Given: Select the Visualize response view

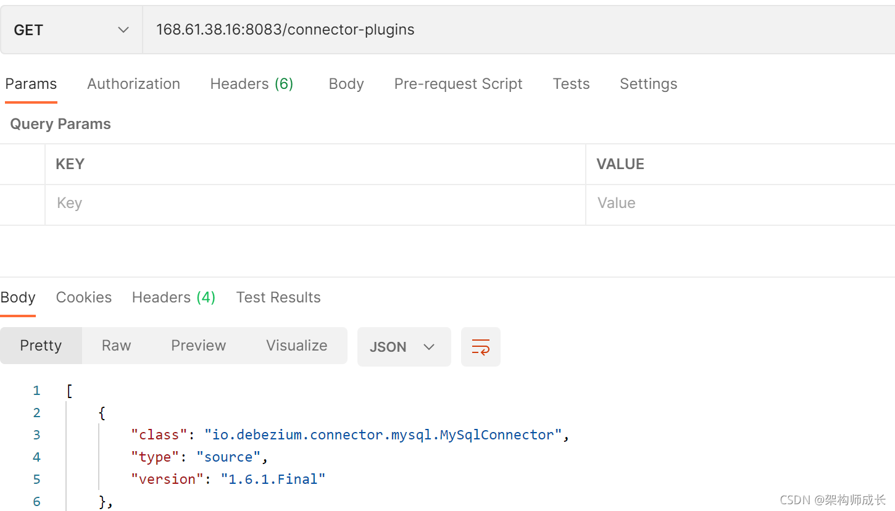Looking at the screenshot, I should pos(297,346).
